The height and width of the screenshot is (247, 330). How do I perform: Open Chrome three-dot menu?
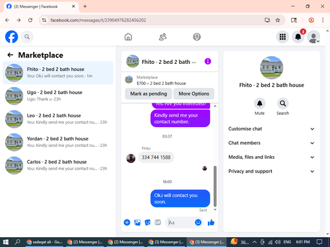tap(323, 20)
